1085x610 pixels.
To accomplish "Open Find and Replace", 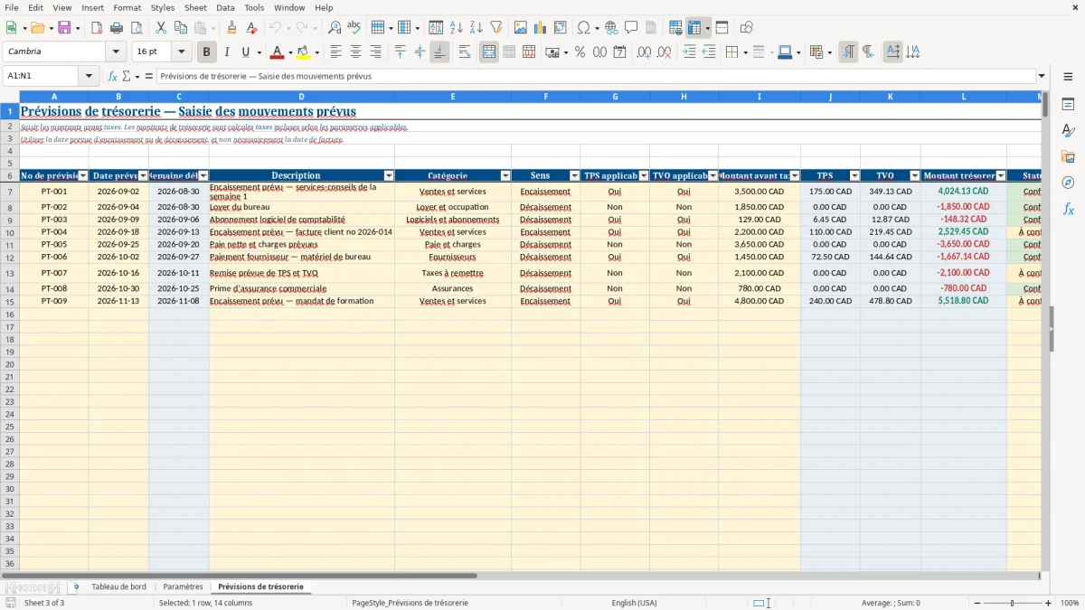I will (x=335, y=28).
